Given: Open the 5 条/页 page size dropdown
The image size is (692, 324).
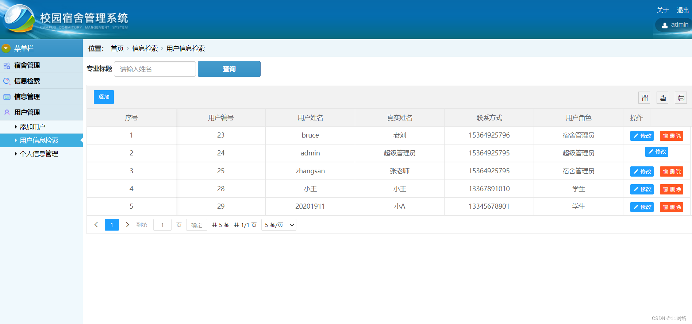Looking at the screenshot, I should (278, 225).
